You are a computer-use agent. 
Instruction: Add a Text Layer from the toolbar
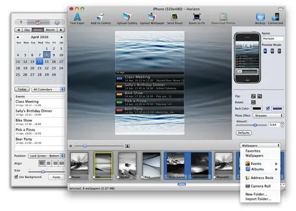coord(77,19)
